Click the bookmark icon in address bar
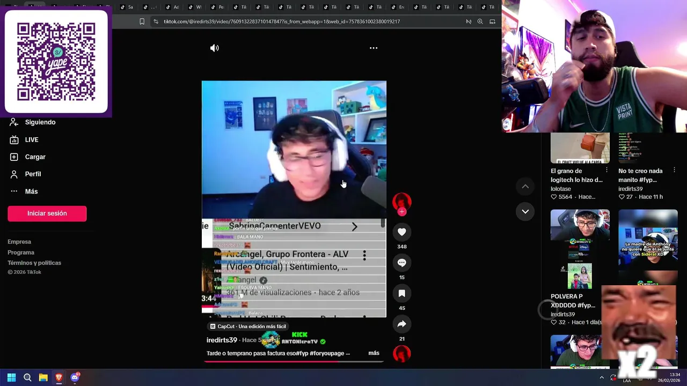This screenshot has width=687, height=386. coord(142,21)
